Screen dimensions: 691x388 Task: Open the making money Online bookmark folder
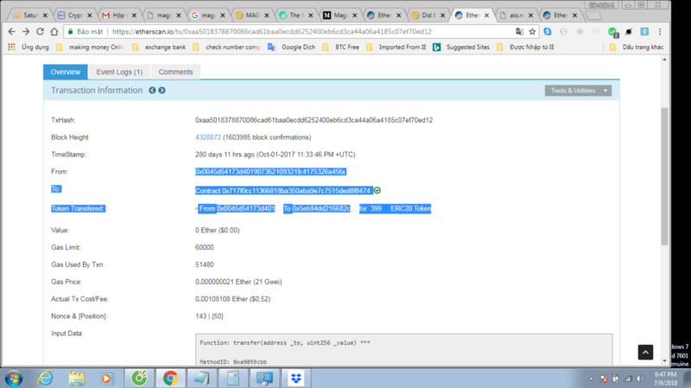point(91,47)
